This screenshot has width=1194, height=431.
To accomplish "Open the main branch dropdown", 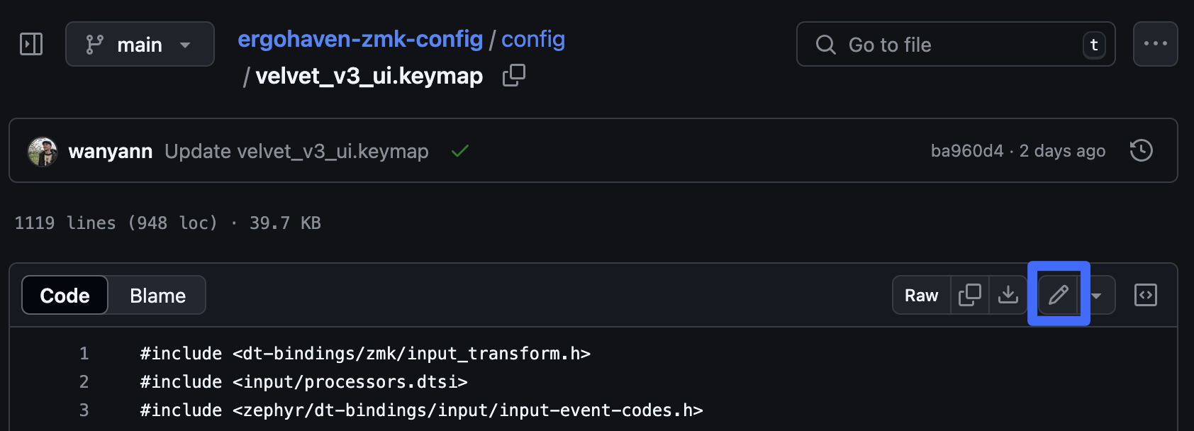I will [x=140, y=44].
